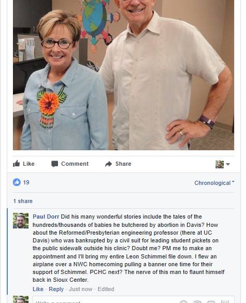Open the Paul Dorr name link

tap(46, 217)
